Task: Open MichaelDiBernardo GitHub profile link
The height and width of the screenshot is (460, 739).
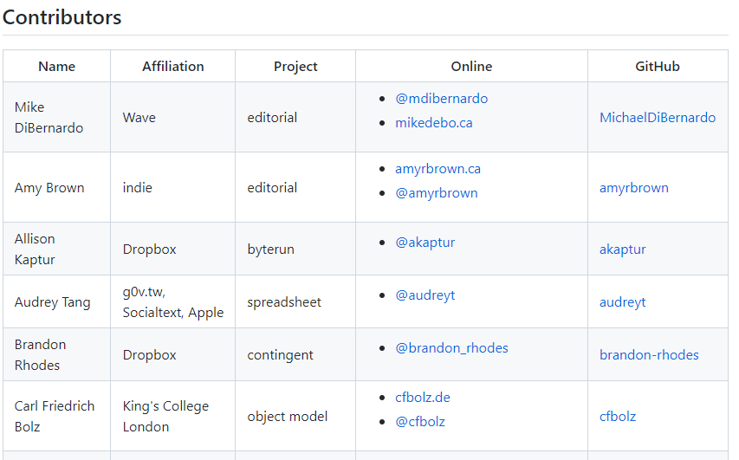Action: (658, 117)
